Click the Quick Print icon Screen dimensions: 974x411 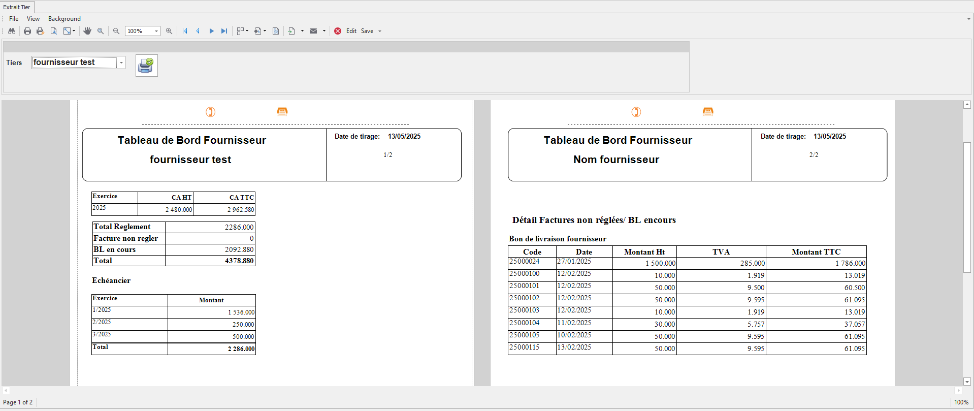[40, 31]
